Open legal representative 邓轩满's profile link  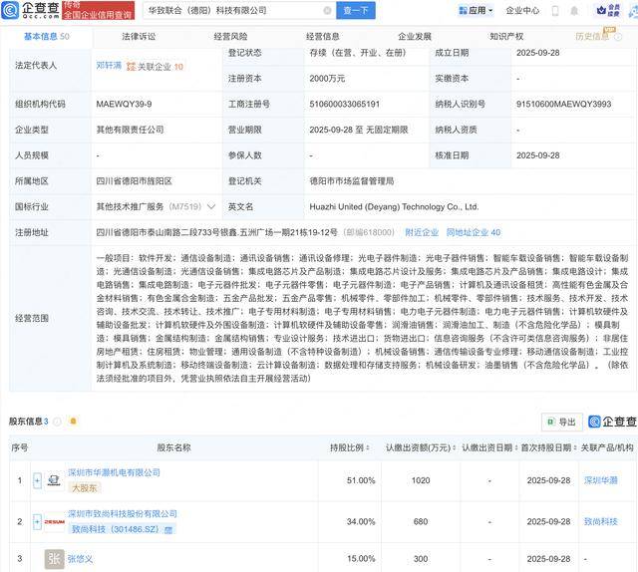pyautogui.click(x=111, y=66)
